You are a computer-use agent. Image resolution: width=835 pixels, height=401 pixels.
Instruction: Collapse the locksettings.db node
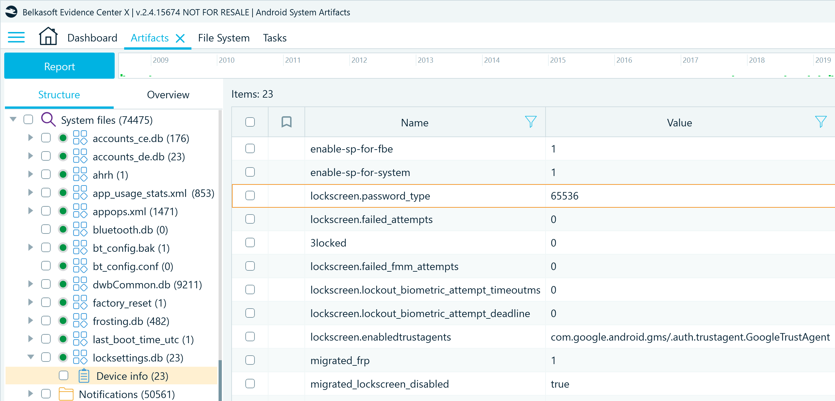(31, 357)
